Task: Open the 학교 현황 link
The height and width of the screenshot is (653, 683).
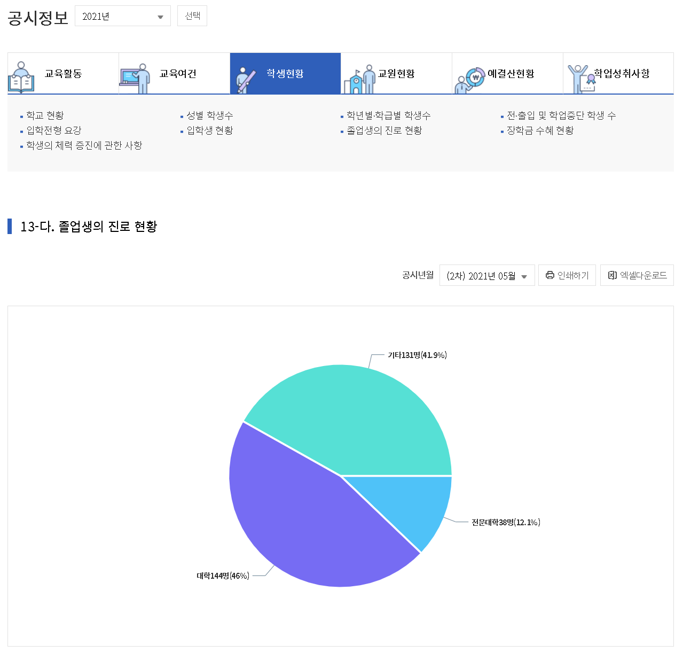Action: coord(45,115)
